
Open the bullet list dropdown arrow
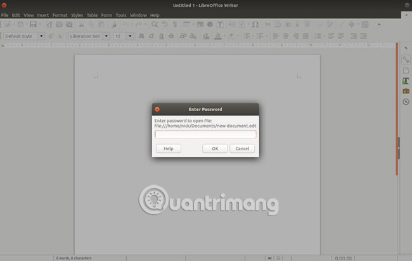(254, 36)
